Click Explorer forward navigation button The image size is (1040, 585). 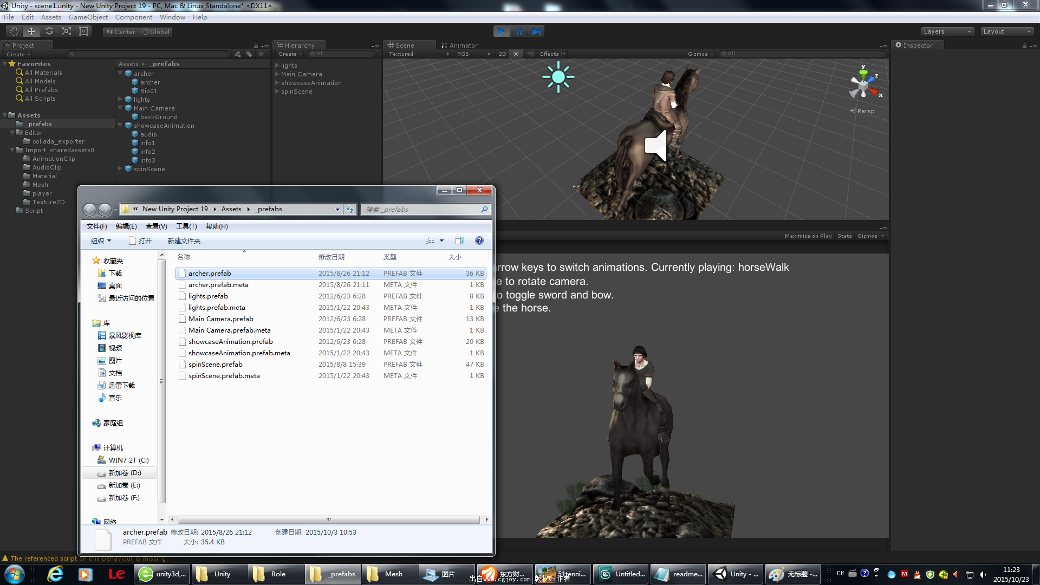(x=105, y=209)
